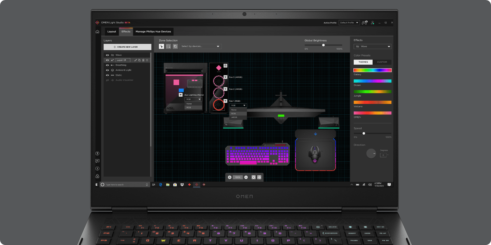Open the Select by devices dropdown
The image size is (491, 245).
coord(200,46)
